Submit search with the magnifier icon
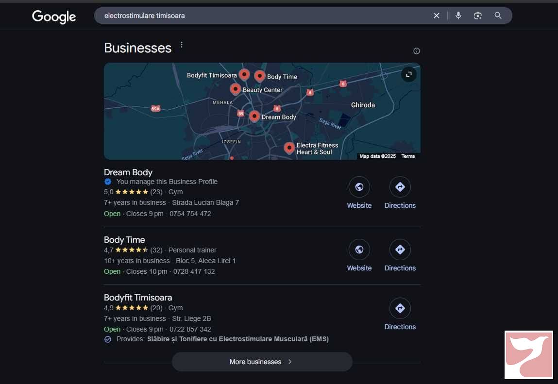The height and width of the screenshot is (384, 558). click(x=498, y=16)
